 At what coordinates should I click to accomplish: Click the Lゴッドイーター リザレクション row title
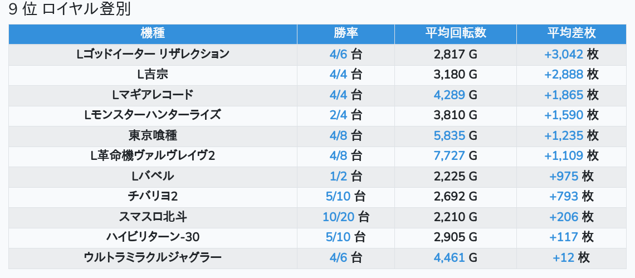153,54
